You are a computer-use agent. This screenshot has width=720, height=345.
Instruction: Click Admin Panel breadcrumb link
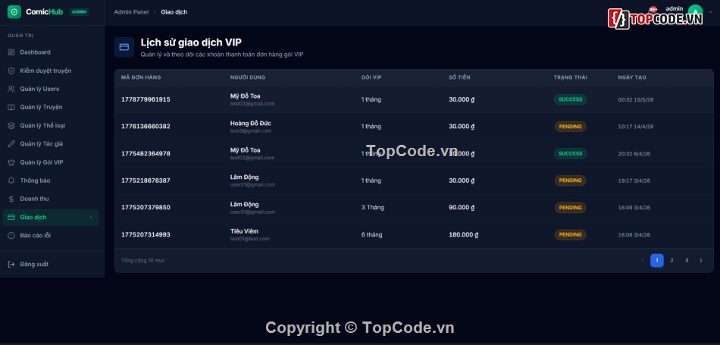pos(131,12)
